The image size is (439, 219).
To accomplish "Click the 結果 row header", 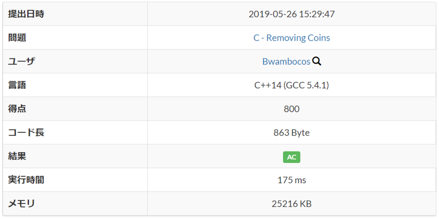I will pyautogui.click(x=17, y=156).
